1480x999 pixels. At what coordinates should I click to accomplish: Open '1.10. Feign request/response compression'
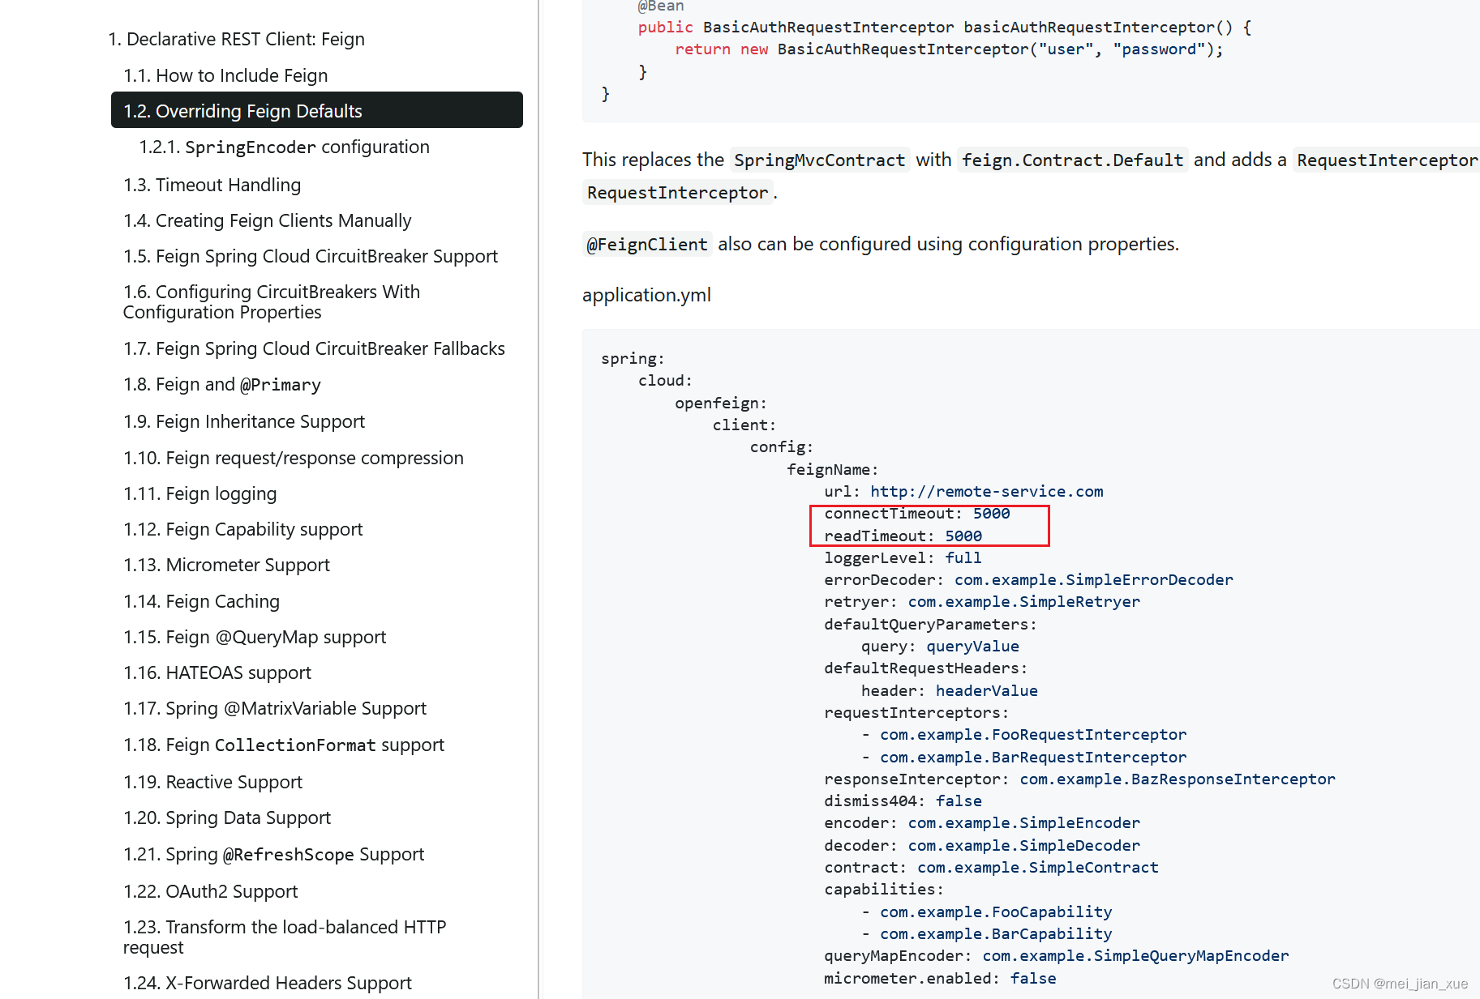(x=294, y=458)
